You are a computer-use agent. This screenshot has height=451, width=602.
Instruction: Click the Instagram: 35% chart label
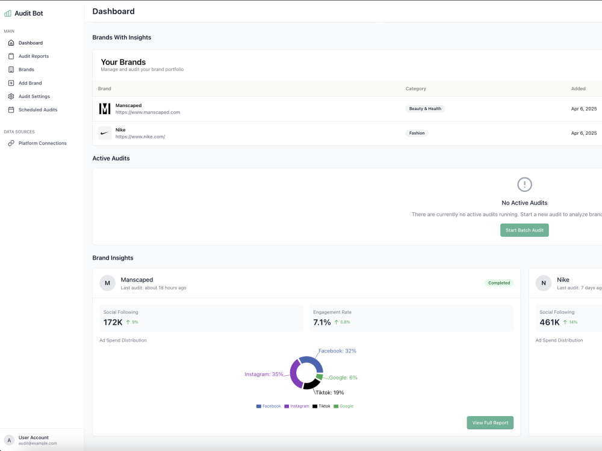(264, 374)
